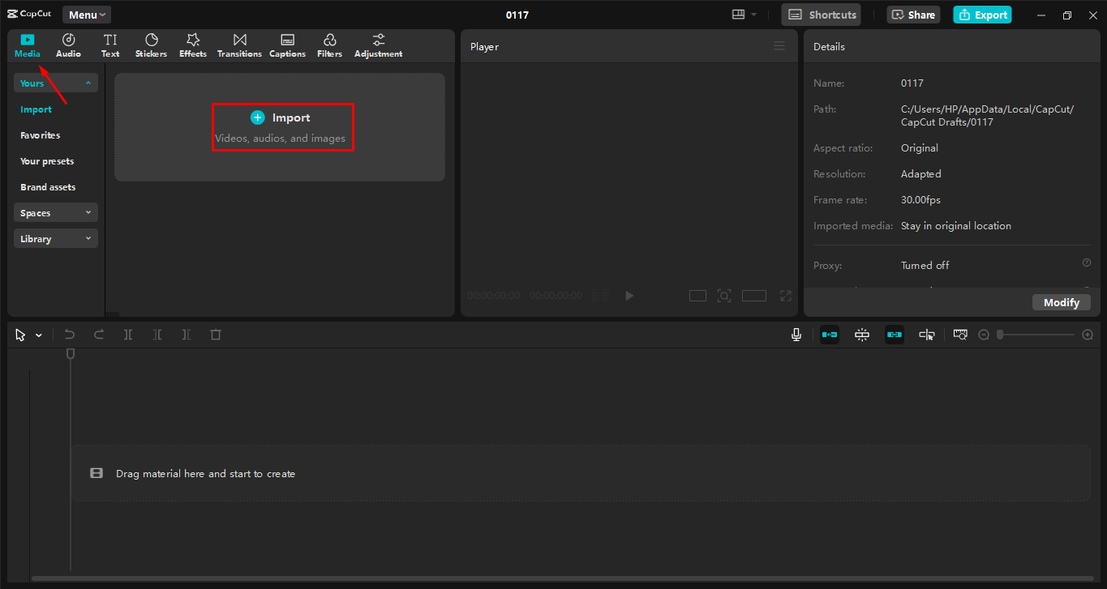Select the Text panel
Screen dimensions: 1107x589
click(110, 45)
